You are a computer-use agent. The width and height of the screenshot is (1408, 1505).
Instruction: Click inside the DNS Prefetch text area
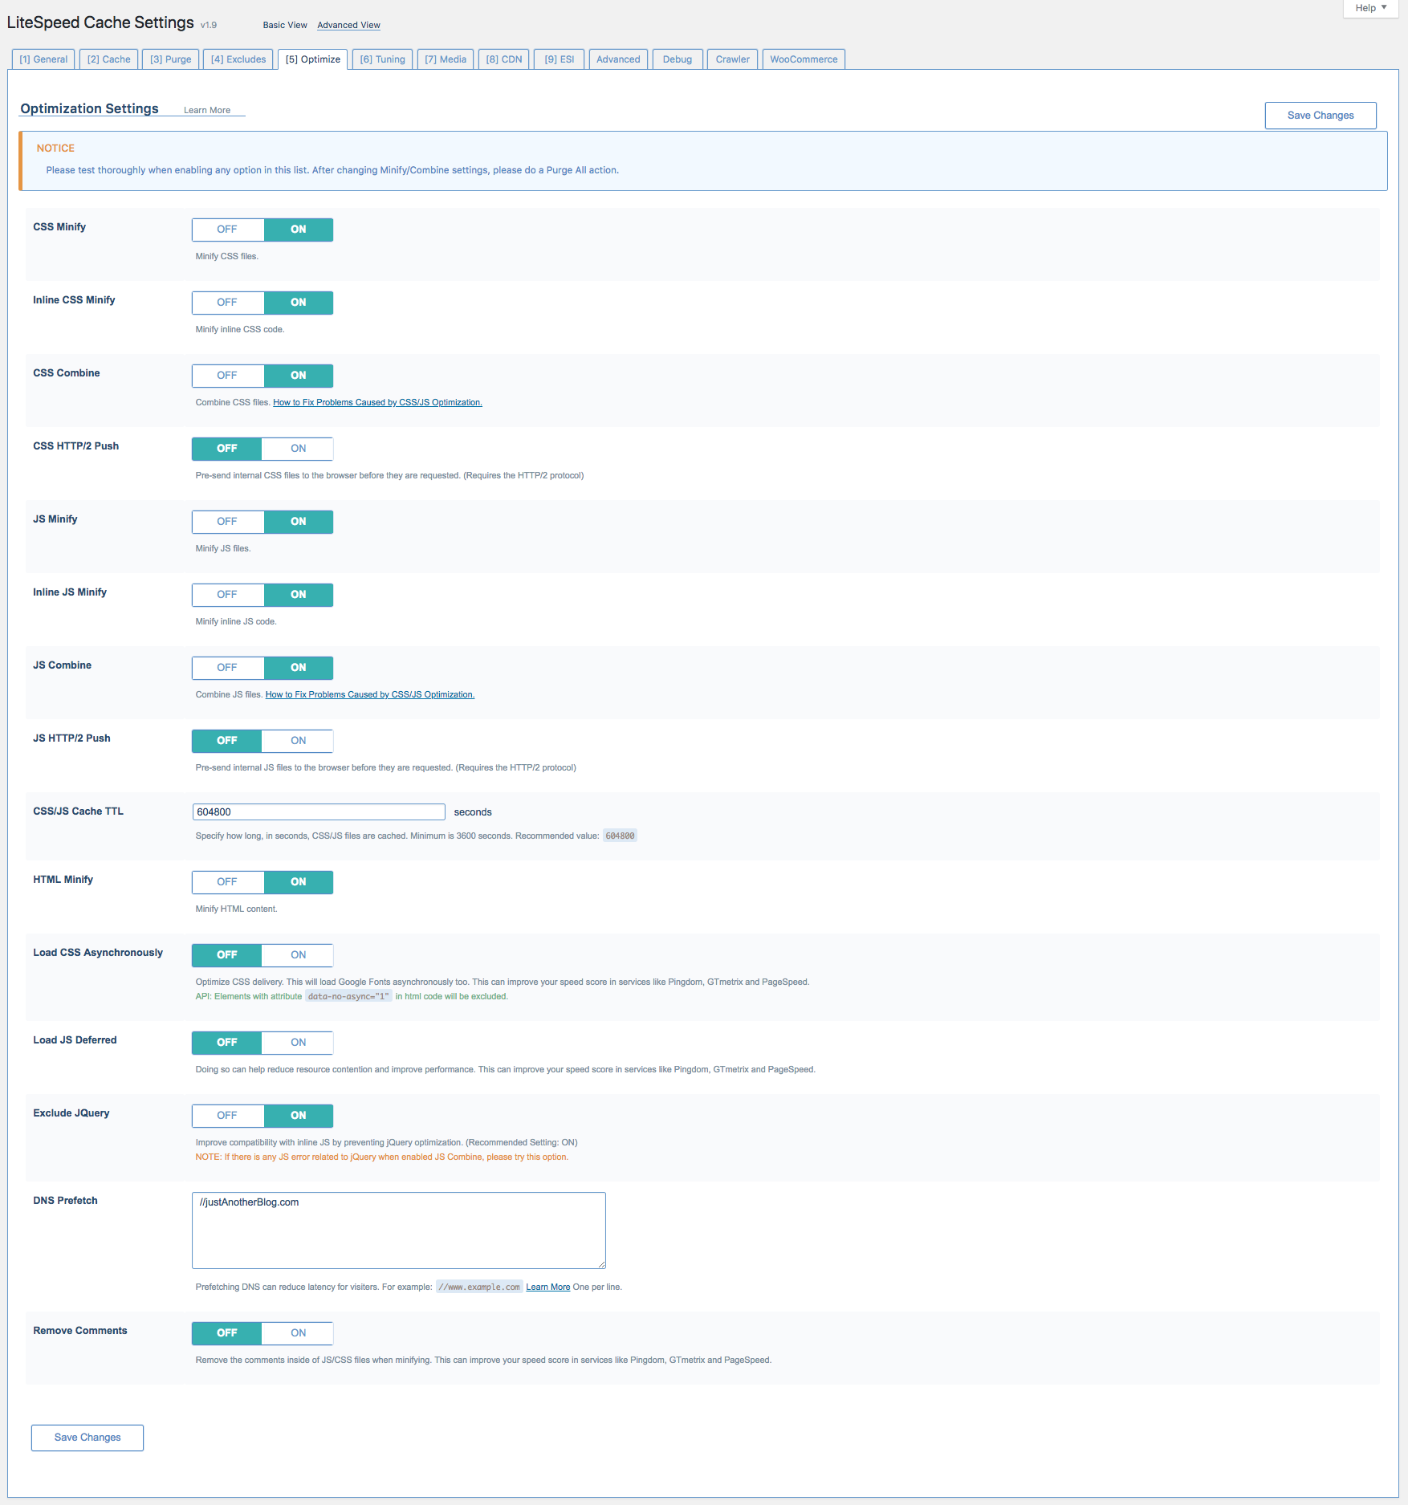tap(398, 1230)
